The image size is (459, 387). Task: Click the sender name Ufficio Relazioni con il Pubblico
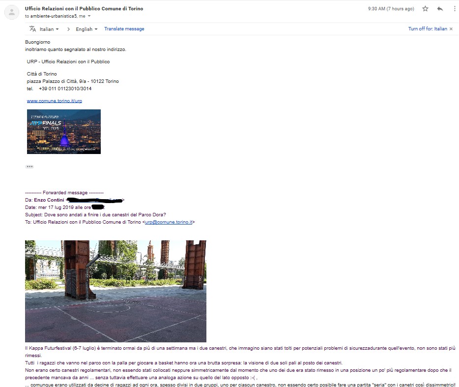(84, 9)
